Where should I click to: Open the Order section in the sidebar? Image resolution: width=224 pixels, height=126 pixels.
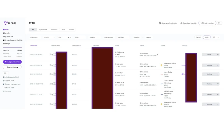[x=6, y=30]
